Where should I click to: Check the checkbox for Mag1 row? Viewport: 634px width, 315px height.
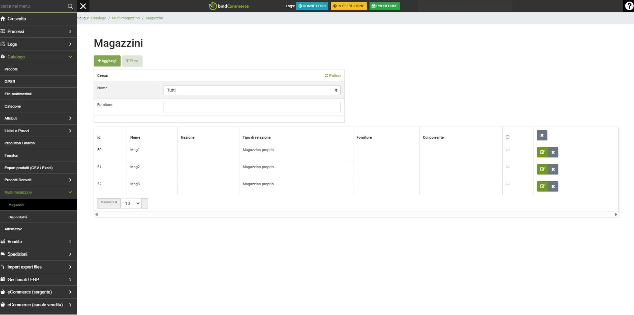pyautogui.click(x=508, y=149)
